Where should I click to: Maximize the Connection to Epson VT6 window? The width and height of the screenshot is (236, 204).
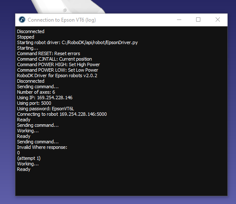coord(198,20)
